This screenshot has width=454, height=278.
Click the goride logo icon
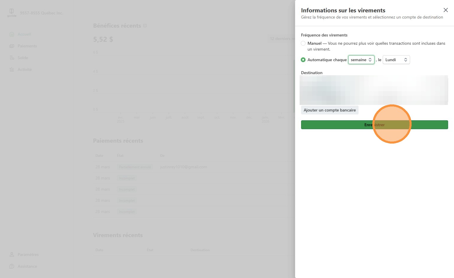(x=12, y=13)
